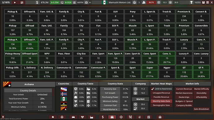
Task: Select the GT P. demographic tile
Action: click(x=201, y=72)
